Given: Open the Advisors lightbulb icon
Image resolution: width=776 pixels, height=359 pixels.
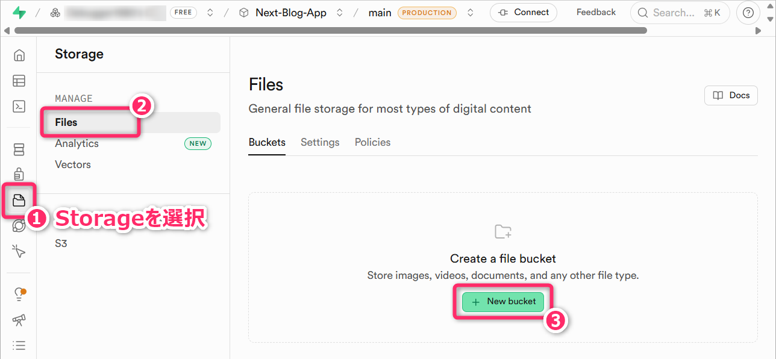Looking at the screenshot, I should pyautogui.click(x=19, y=294).
